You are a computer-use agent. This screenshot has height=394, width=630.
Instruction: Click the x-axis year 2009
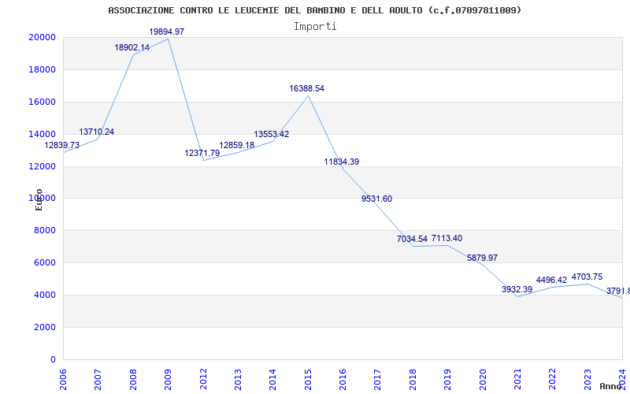point(168,379)
